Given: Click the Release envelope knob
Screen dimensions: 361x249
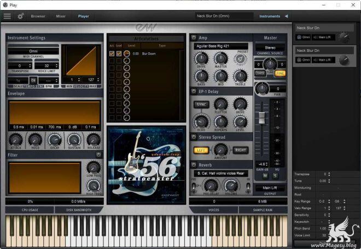Looking at the screenshot, I should pyautogui.click(x=94, y=139).
